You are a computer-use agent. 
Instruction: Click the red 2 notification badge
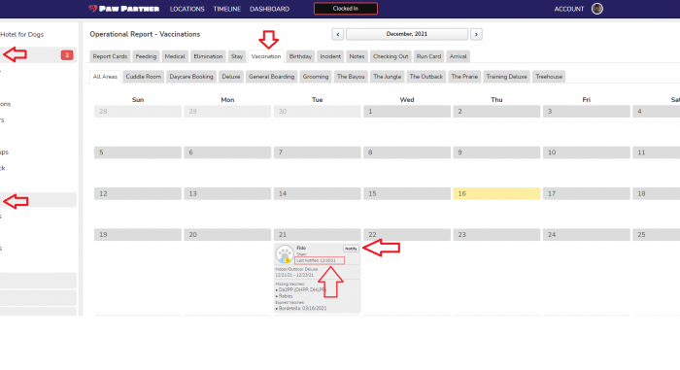(x=67, y=55)
